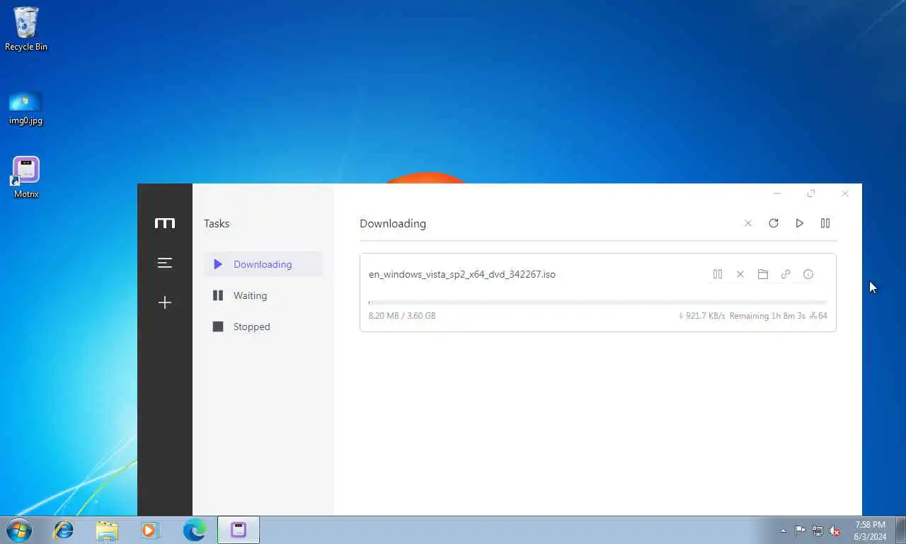
Task: Open the Stopped tasks tab
Action: pyautogui.click(x=263, y=327)
